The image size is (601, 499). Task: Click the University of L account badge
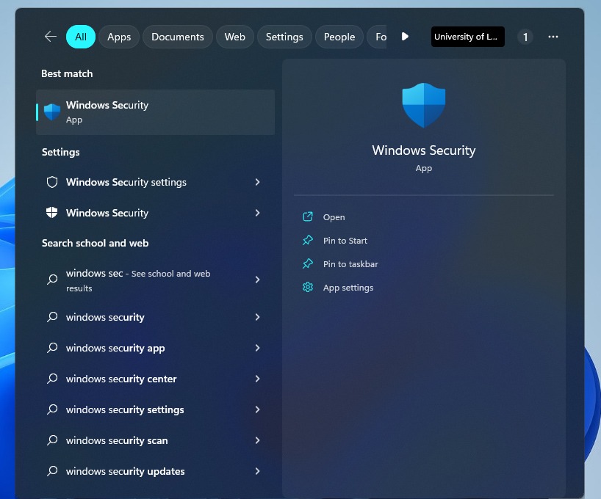(x=467, y=36)
